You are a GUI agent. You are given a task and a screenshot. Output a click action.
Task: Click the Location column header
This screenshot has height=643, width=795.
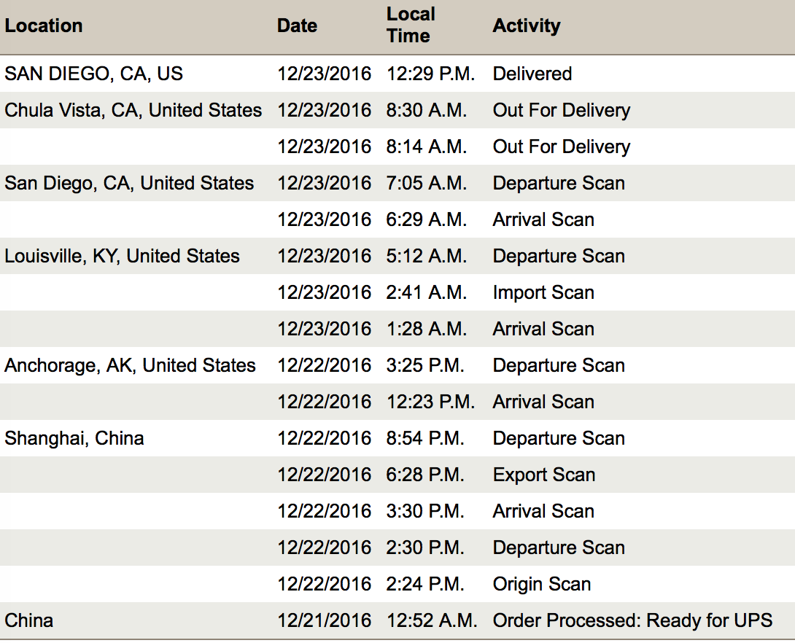[44, 26]
